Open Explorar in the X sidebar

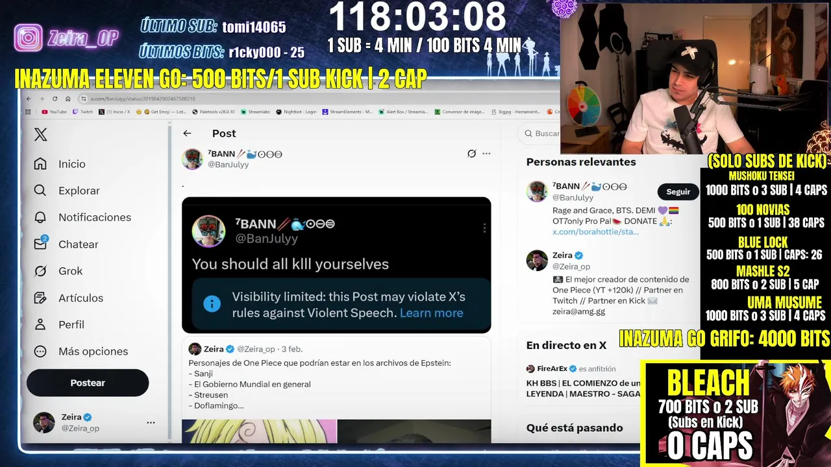67,191
